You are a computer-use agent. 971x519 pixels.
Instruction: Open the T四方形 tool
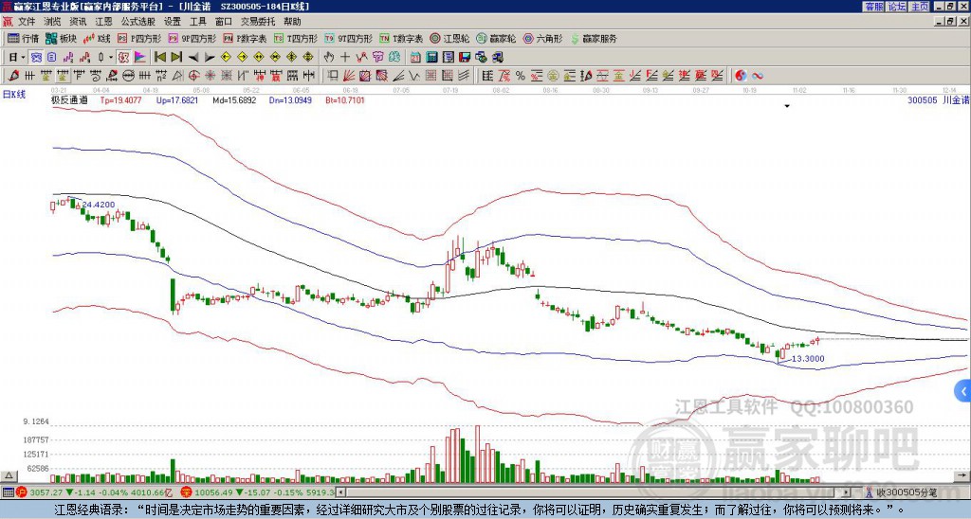click(296, 38)
